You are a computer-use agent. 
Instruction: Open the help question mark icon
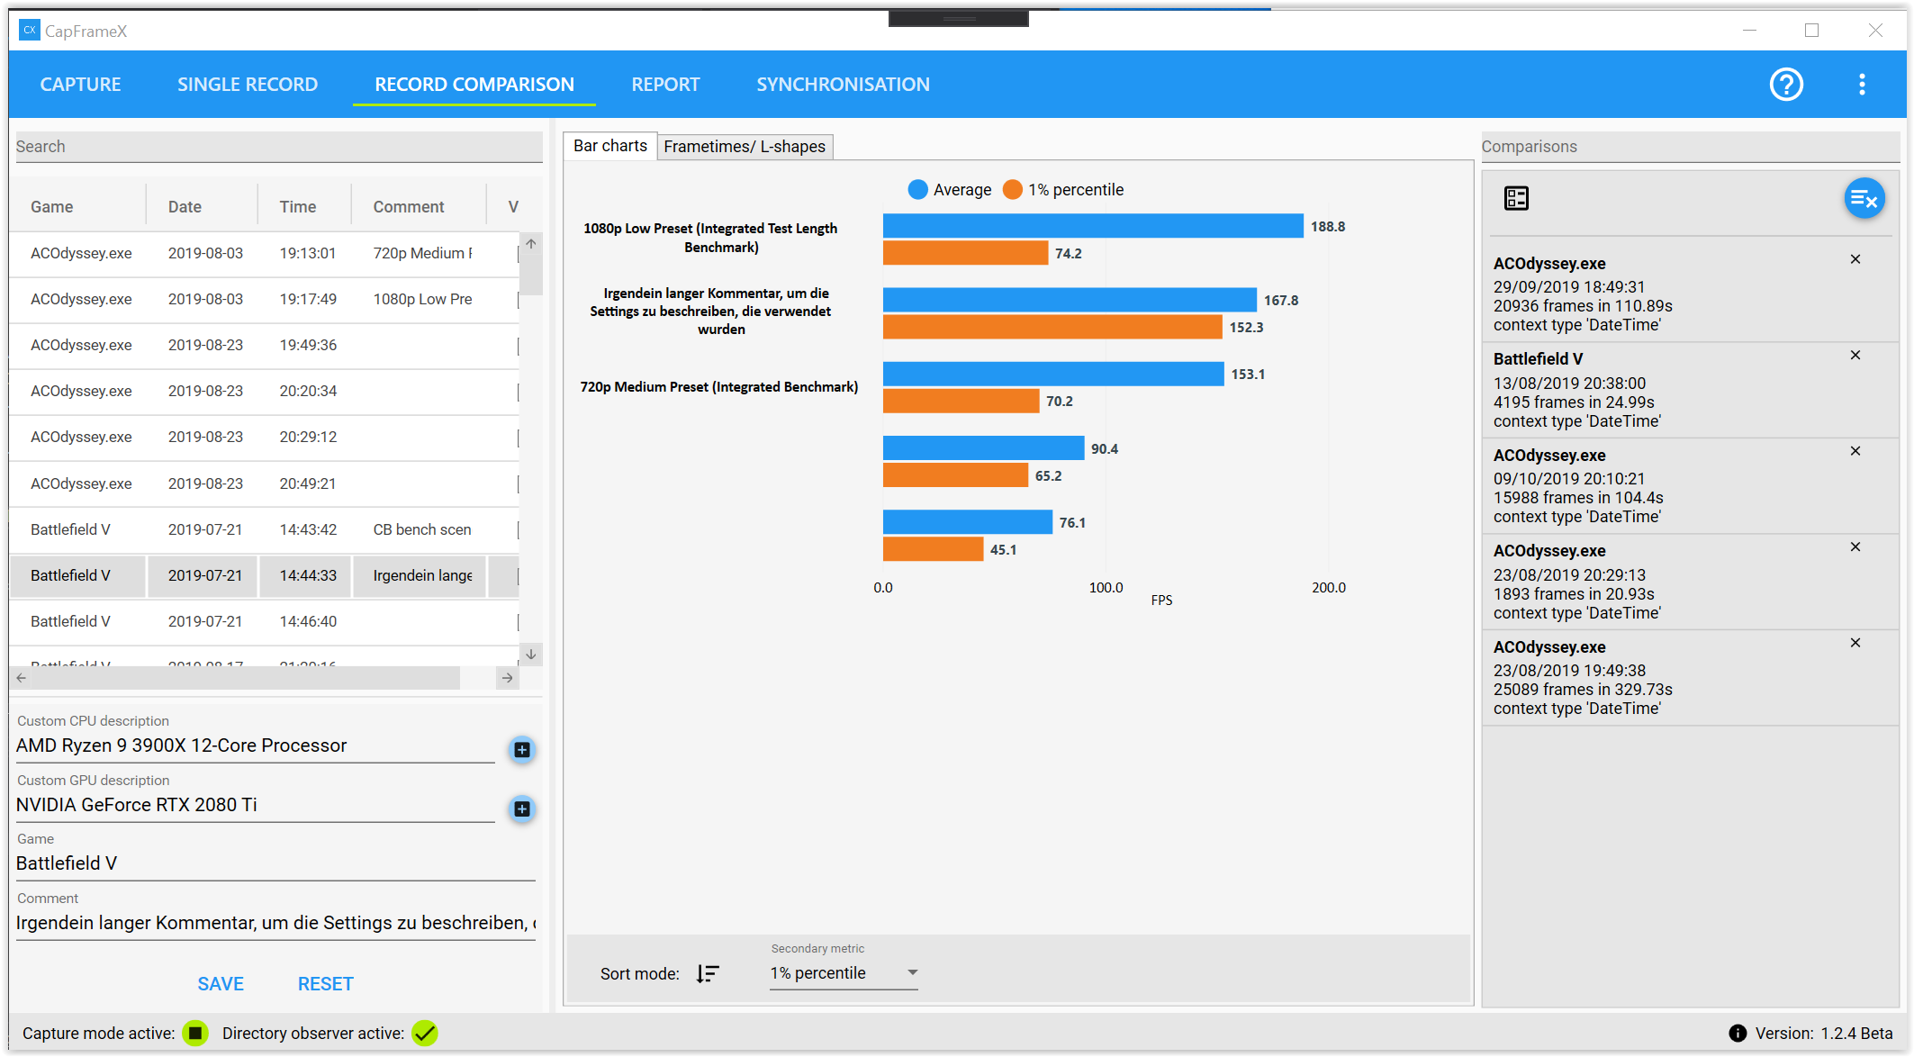pos(1786,85)
